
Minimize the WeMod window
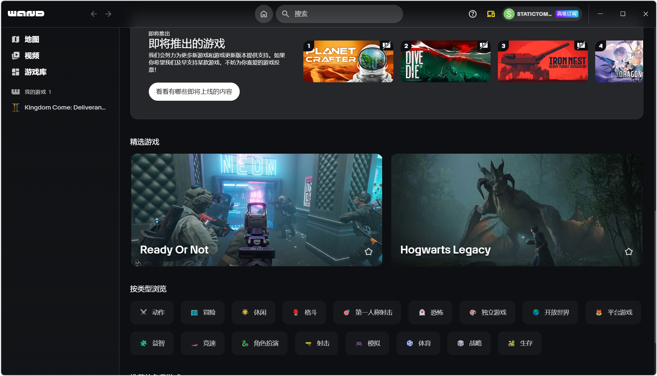click(x=600, y=14)
